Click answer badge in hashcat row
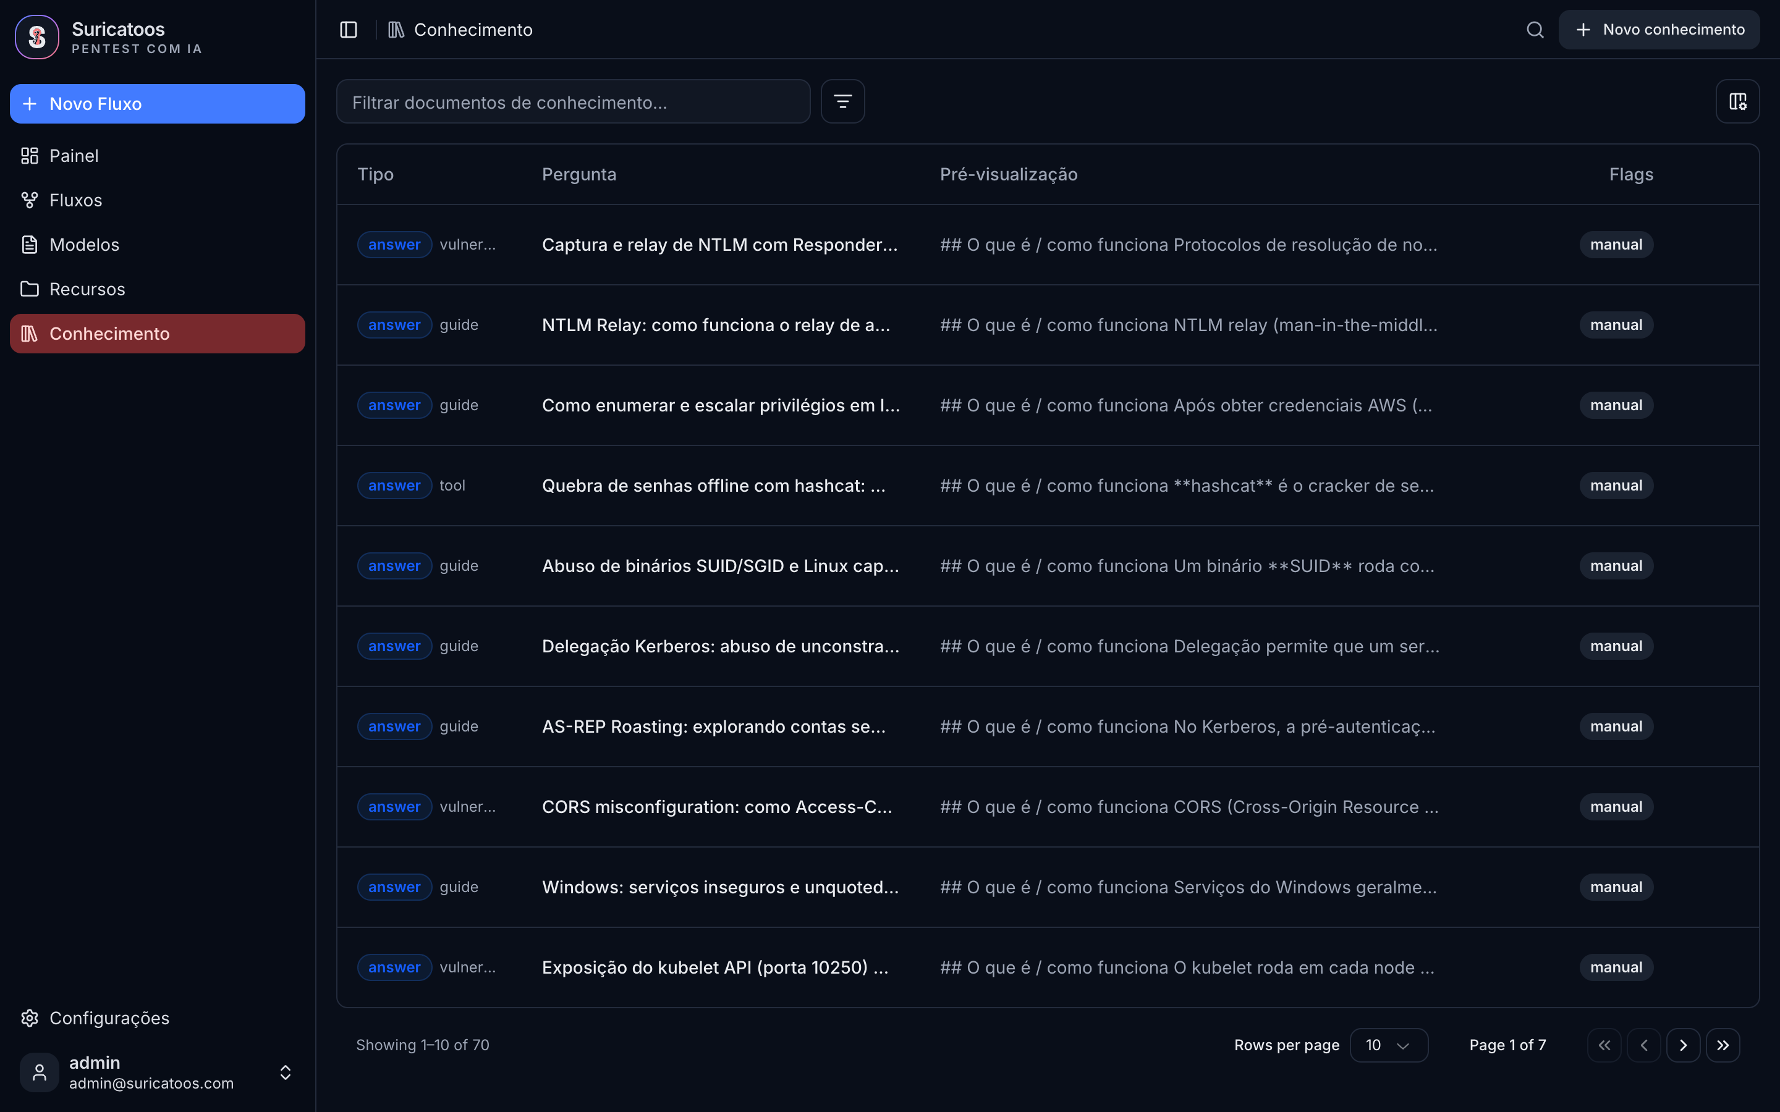Screen dimensions: 1780x1112 394,486
